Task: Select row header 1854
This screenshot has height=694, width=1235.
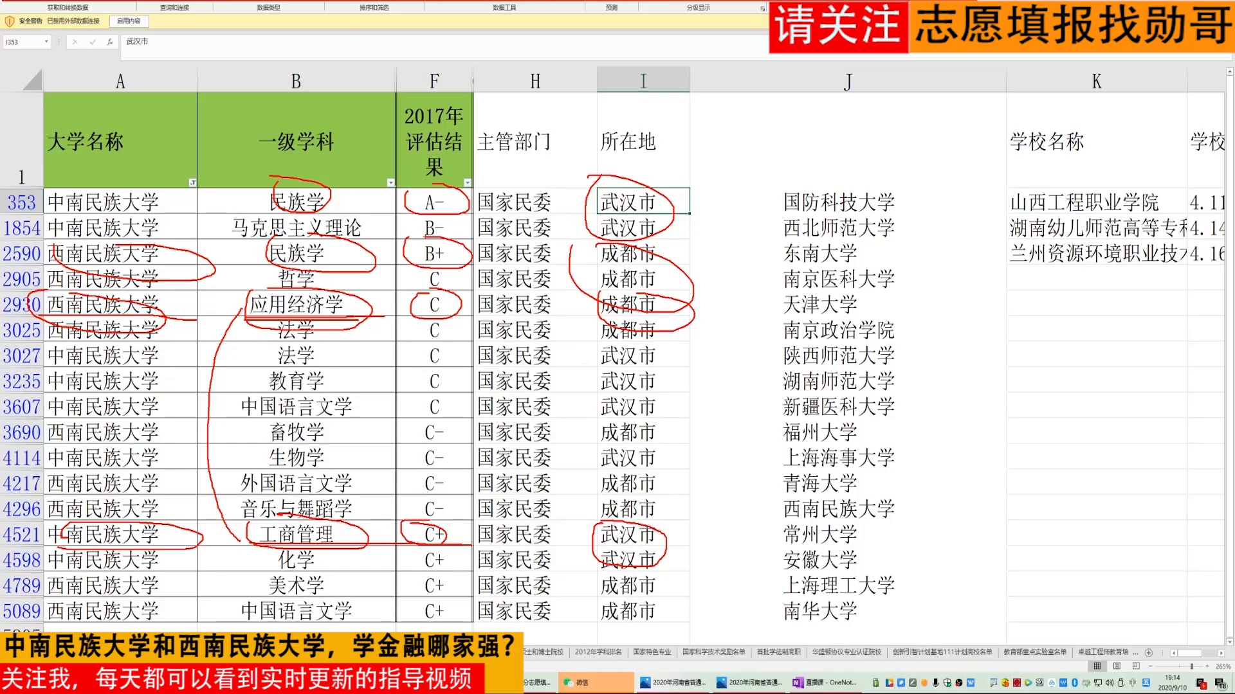Action: [21, 227]
